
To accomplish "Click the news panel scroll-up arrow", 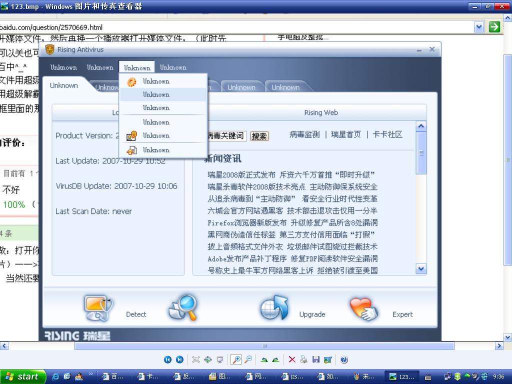I will tap(421, 126).
